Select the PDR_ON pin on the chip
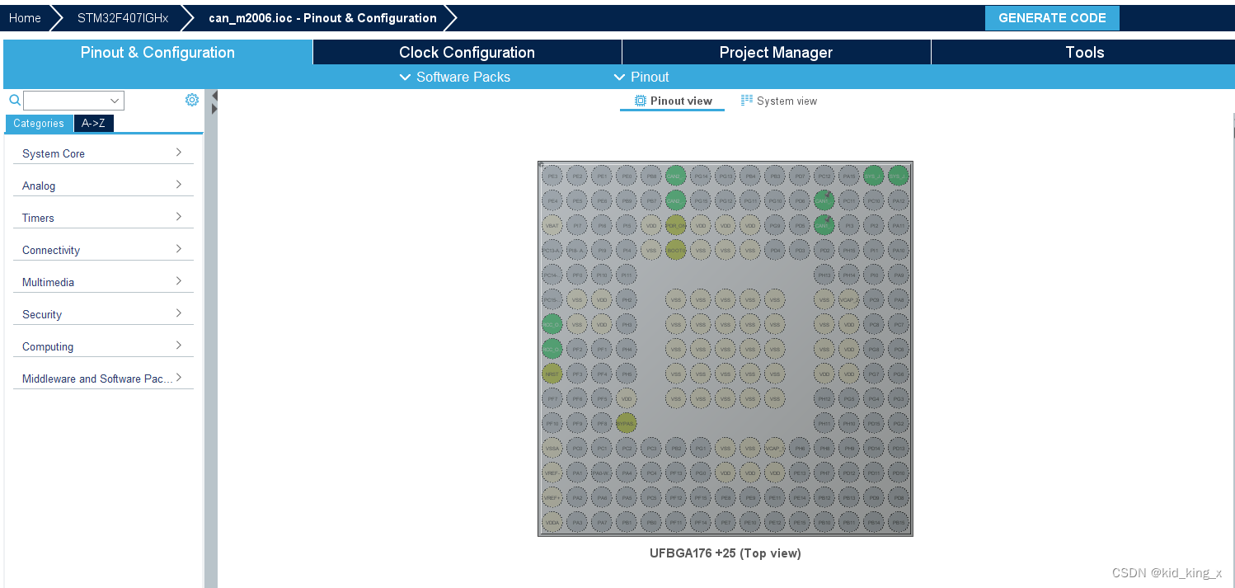The image size is (1235, 588). point(676,225)
